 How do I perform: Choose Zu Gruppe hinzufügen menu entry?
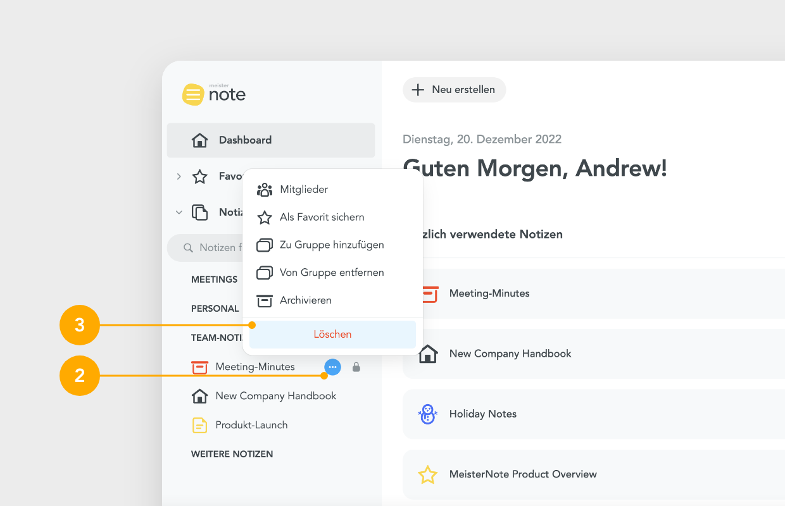(x=332, y=245)
